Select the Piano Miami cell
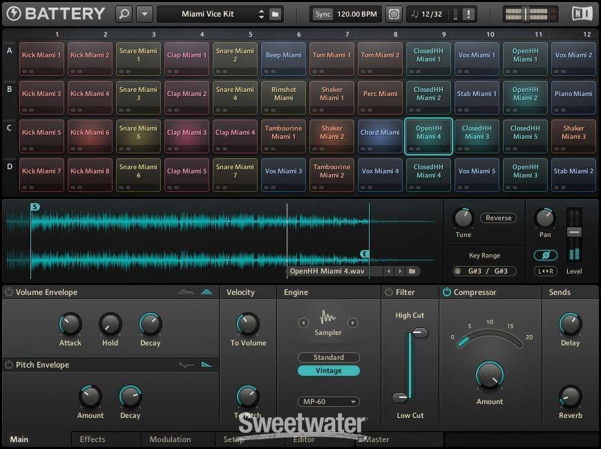Viewport: 601px width, 449px height. pos(573,97)
